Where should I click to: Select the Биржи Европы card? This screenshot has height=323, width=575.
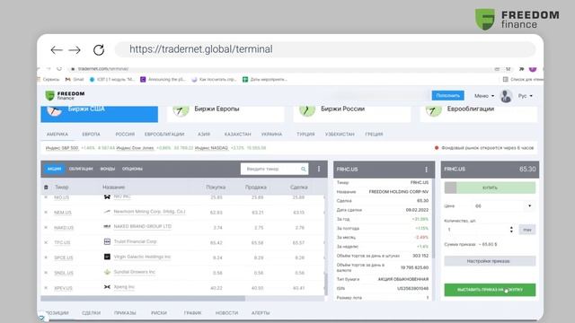point(226,114)
